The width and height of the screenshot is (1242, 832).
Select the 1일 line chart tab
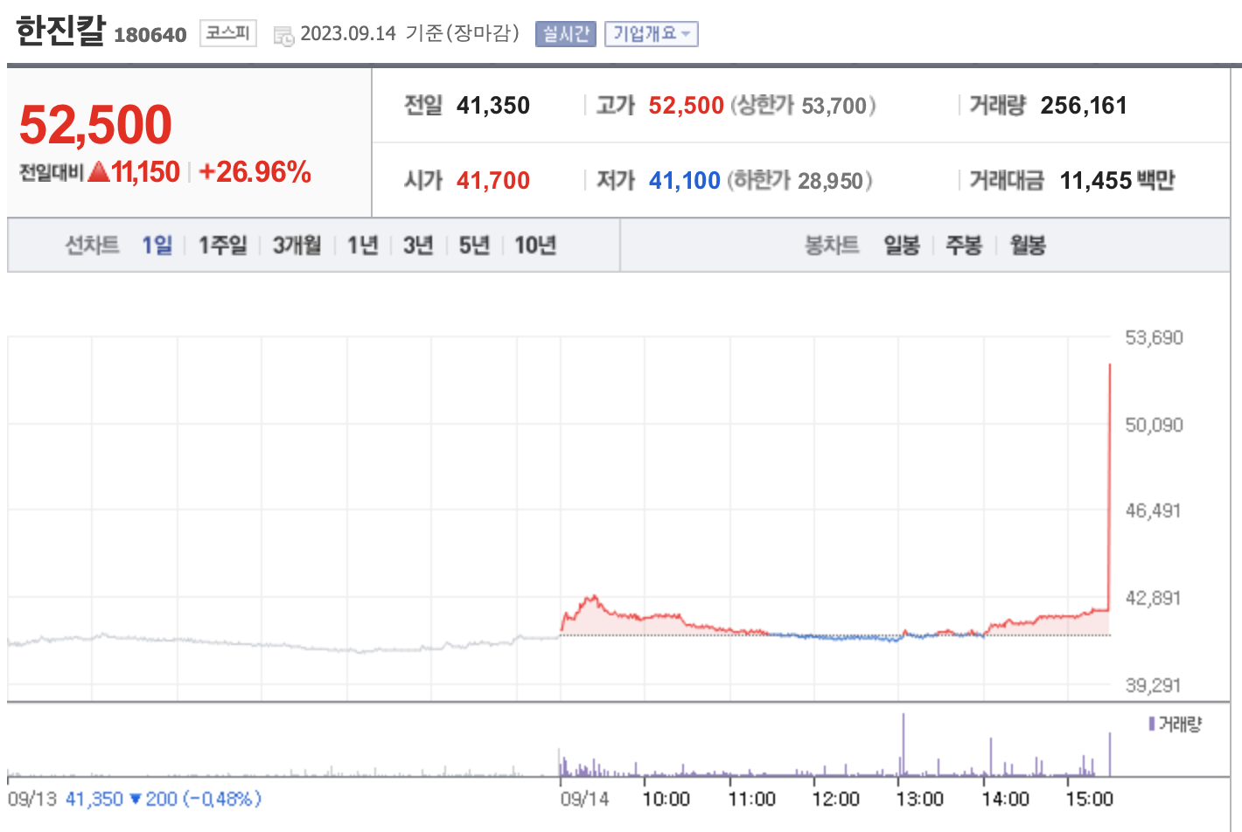pos(157,246)
